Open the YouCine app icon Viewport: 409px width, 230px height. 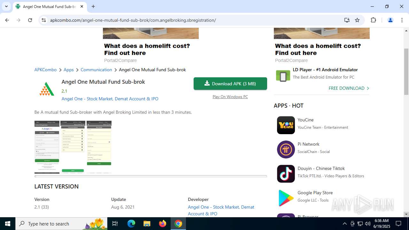286,125
